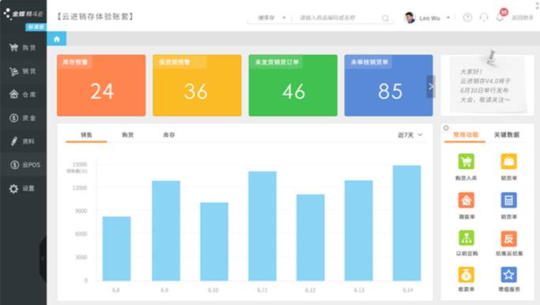This screenshot has width=540, height=305.
Task: Click the small gear on shortcuts panel
Action: point(446,128)
